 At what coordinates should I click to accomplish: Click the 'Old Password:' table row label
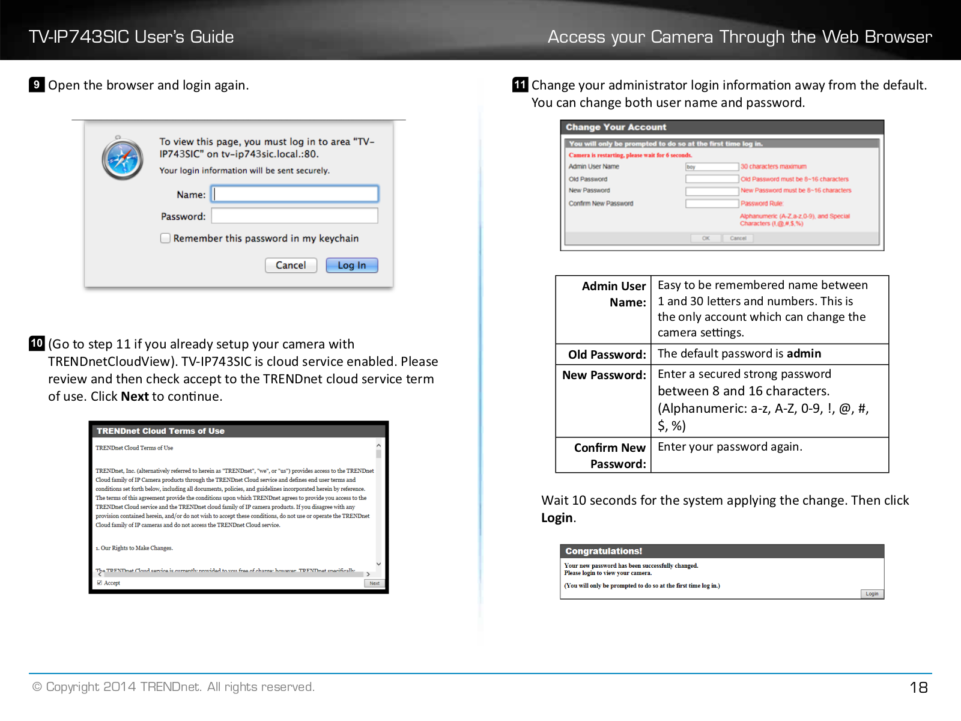click(x=607, y=354)
